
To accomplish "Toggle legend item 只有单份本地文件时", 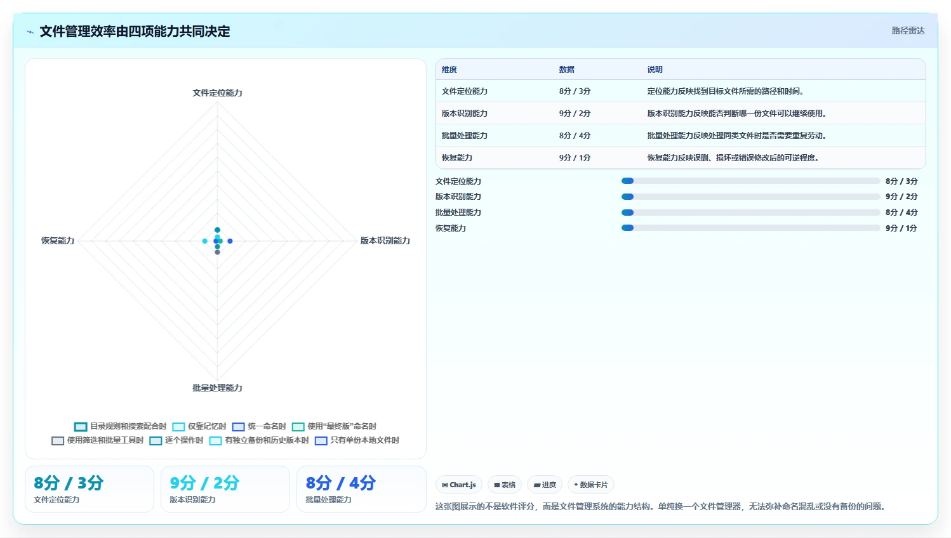I will (x=357, y=440).
